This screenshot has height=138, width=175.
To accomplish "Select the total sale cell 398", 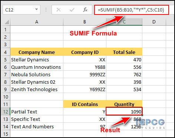I will (x=124, y=82).
